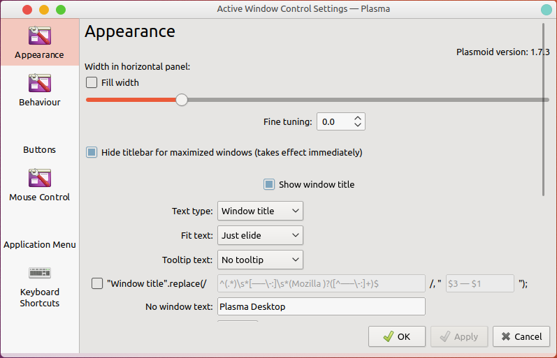Toggle Hide titlebar for maximized windows
557x358 pixels.
click(92, 152)
